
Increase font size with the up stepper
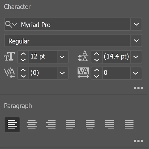(x=23, y=54)
